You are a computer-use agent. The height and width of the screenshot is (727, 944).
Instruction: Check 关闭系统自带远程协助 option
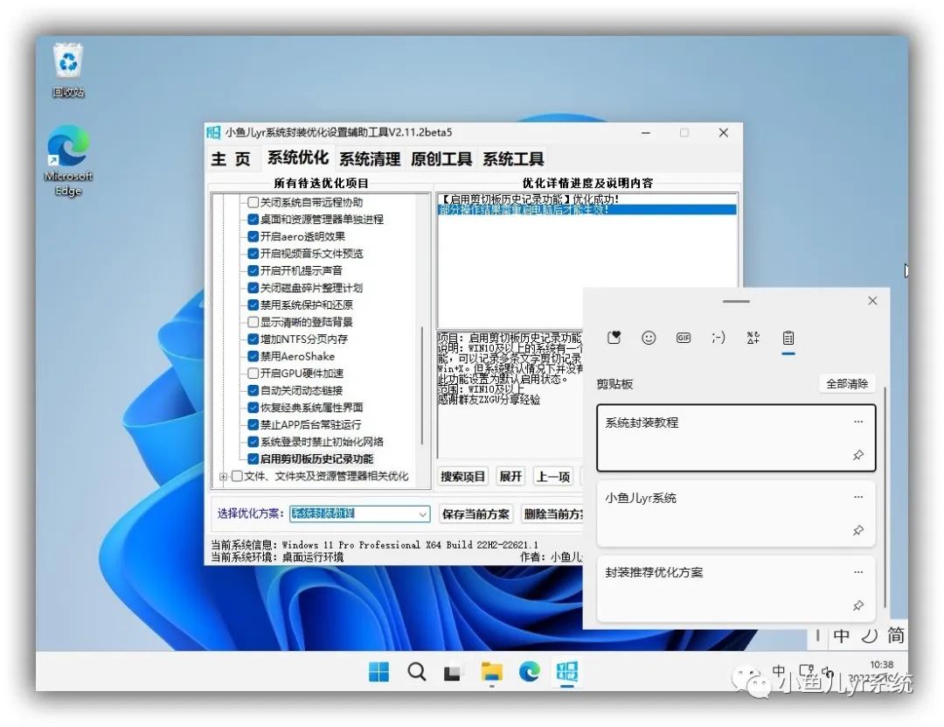[253, 202]
